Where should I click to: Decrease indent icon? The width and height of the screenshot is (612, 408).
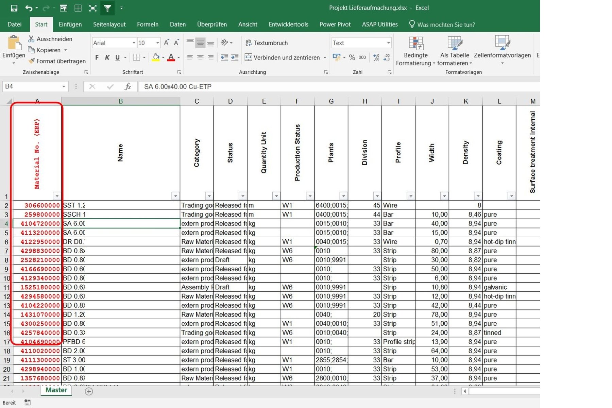click(x=224, y=57)
